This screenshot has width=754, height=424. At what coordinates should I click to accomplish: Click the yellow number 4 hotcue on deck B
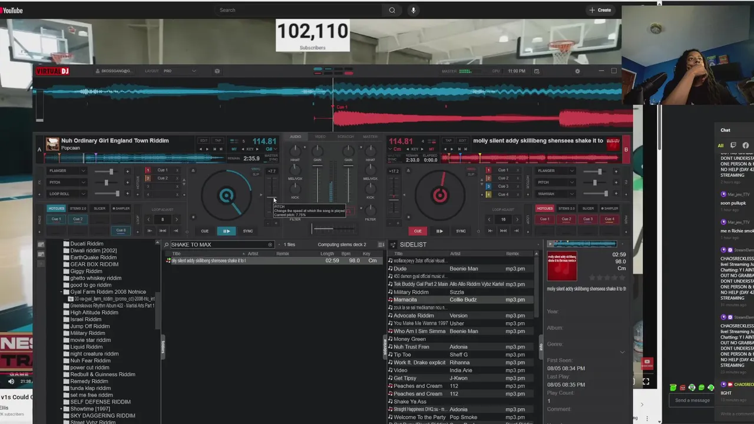point(488,194)
